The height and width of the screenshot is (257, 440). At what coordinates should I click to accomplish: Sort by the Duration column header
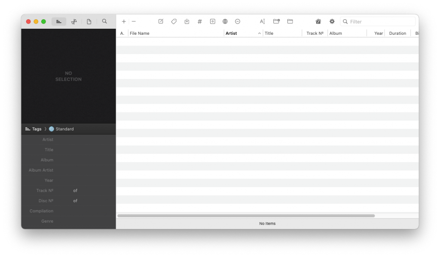click(x=397, y=33)
